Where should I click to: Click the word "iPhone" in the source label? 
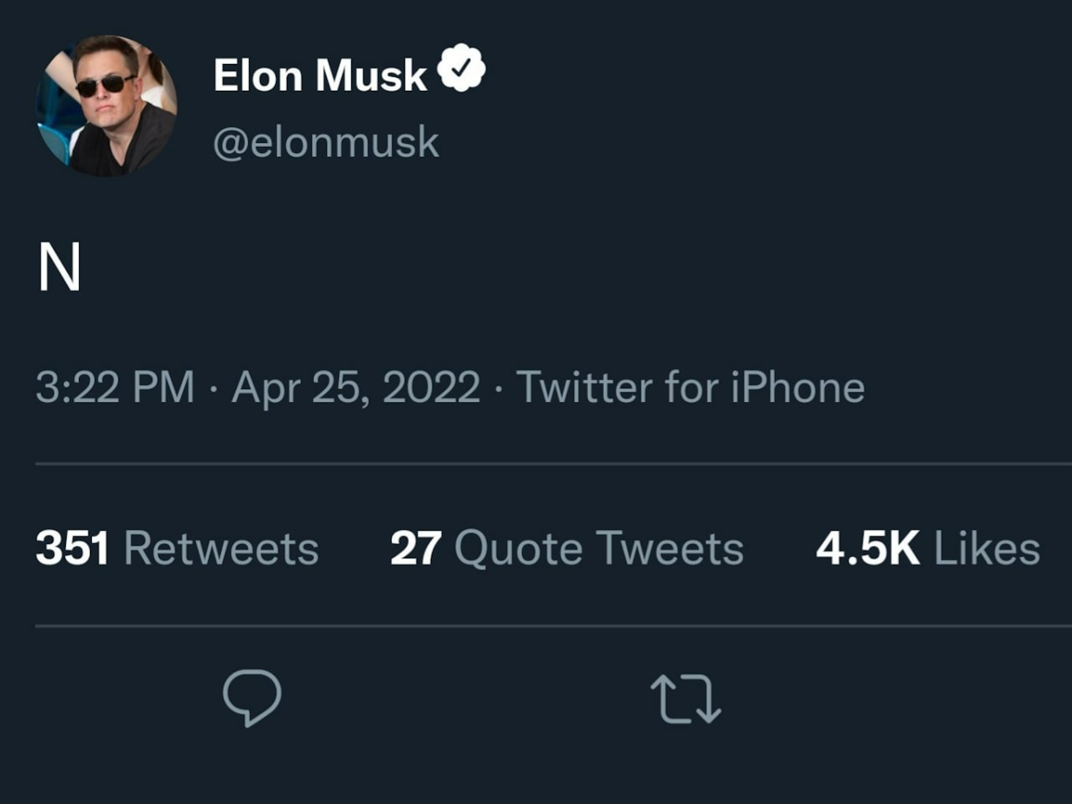coord(798,387)
